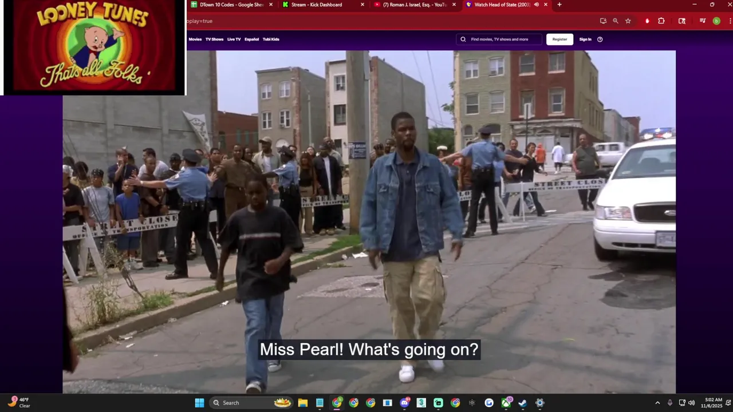Open Steam from the taskbar
This screenshot has width=733, height=412.
pyautogui.click(x=522, y=403)
